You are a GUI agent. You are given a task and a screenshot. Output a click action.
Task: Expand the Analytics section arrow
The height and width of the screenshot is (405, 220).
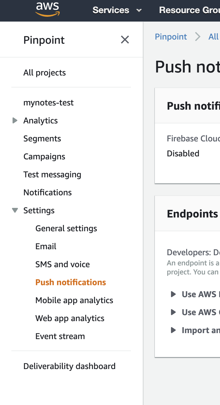15,120
